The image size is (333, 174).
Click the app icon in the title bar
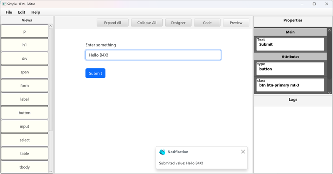click(4, 4)
